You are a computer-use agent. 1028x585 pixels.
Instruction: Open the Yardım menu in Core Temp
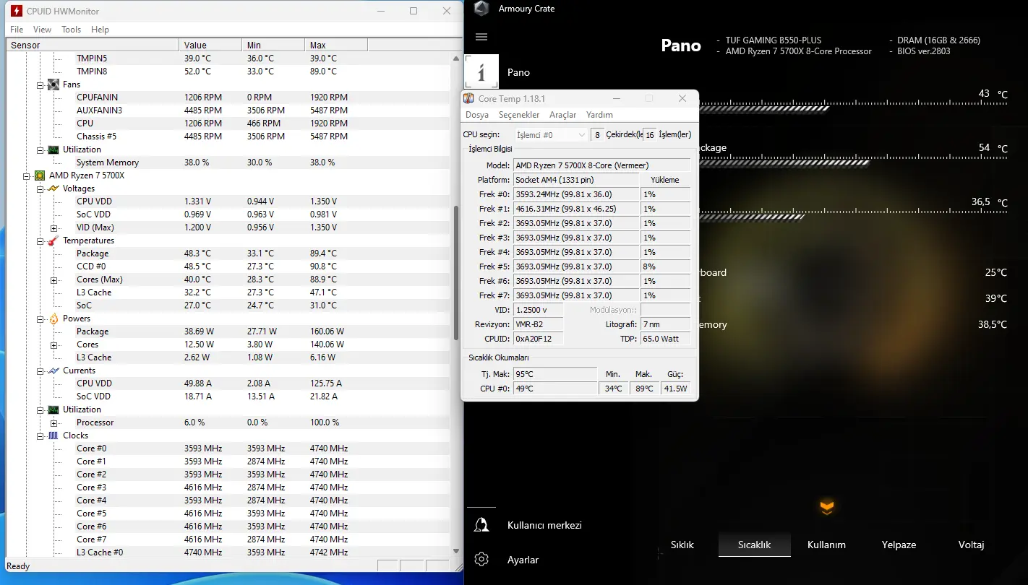tap(599, 115)
